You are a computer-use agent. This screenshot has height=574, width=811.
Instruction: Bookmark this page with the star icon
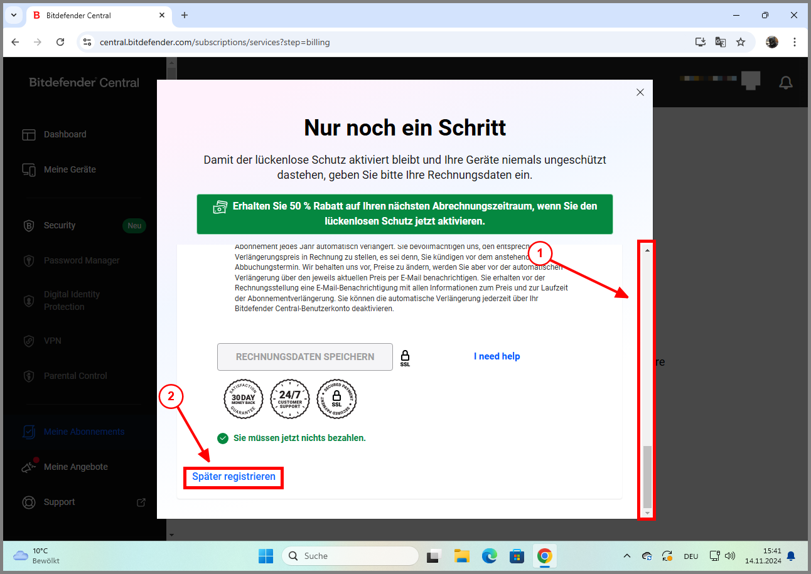741,42
